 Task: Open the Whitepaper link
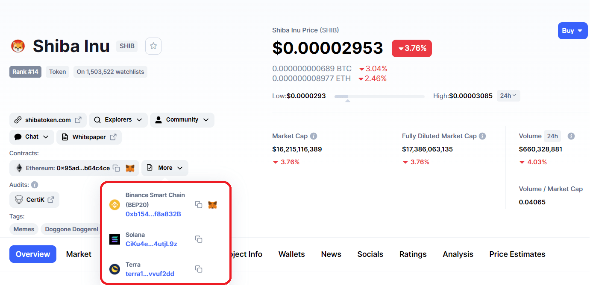pyautogui.click(x=89, y=137)
